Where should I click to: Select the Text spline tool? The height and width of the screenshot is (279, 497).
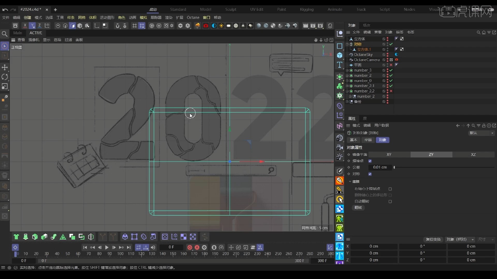[x=340, y=65]
